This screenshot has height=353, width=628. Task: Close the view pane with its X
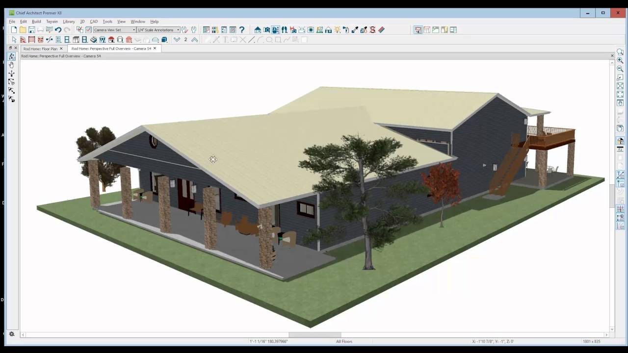(x=612, y=56)
